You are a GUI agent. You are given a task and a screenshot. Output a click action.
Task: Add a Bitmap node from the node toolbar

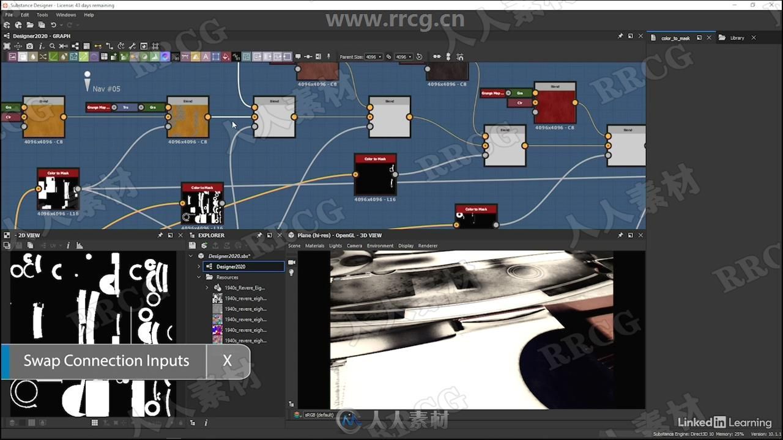[12, 57]
